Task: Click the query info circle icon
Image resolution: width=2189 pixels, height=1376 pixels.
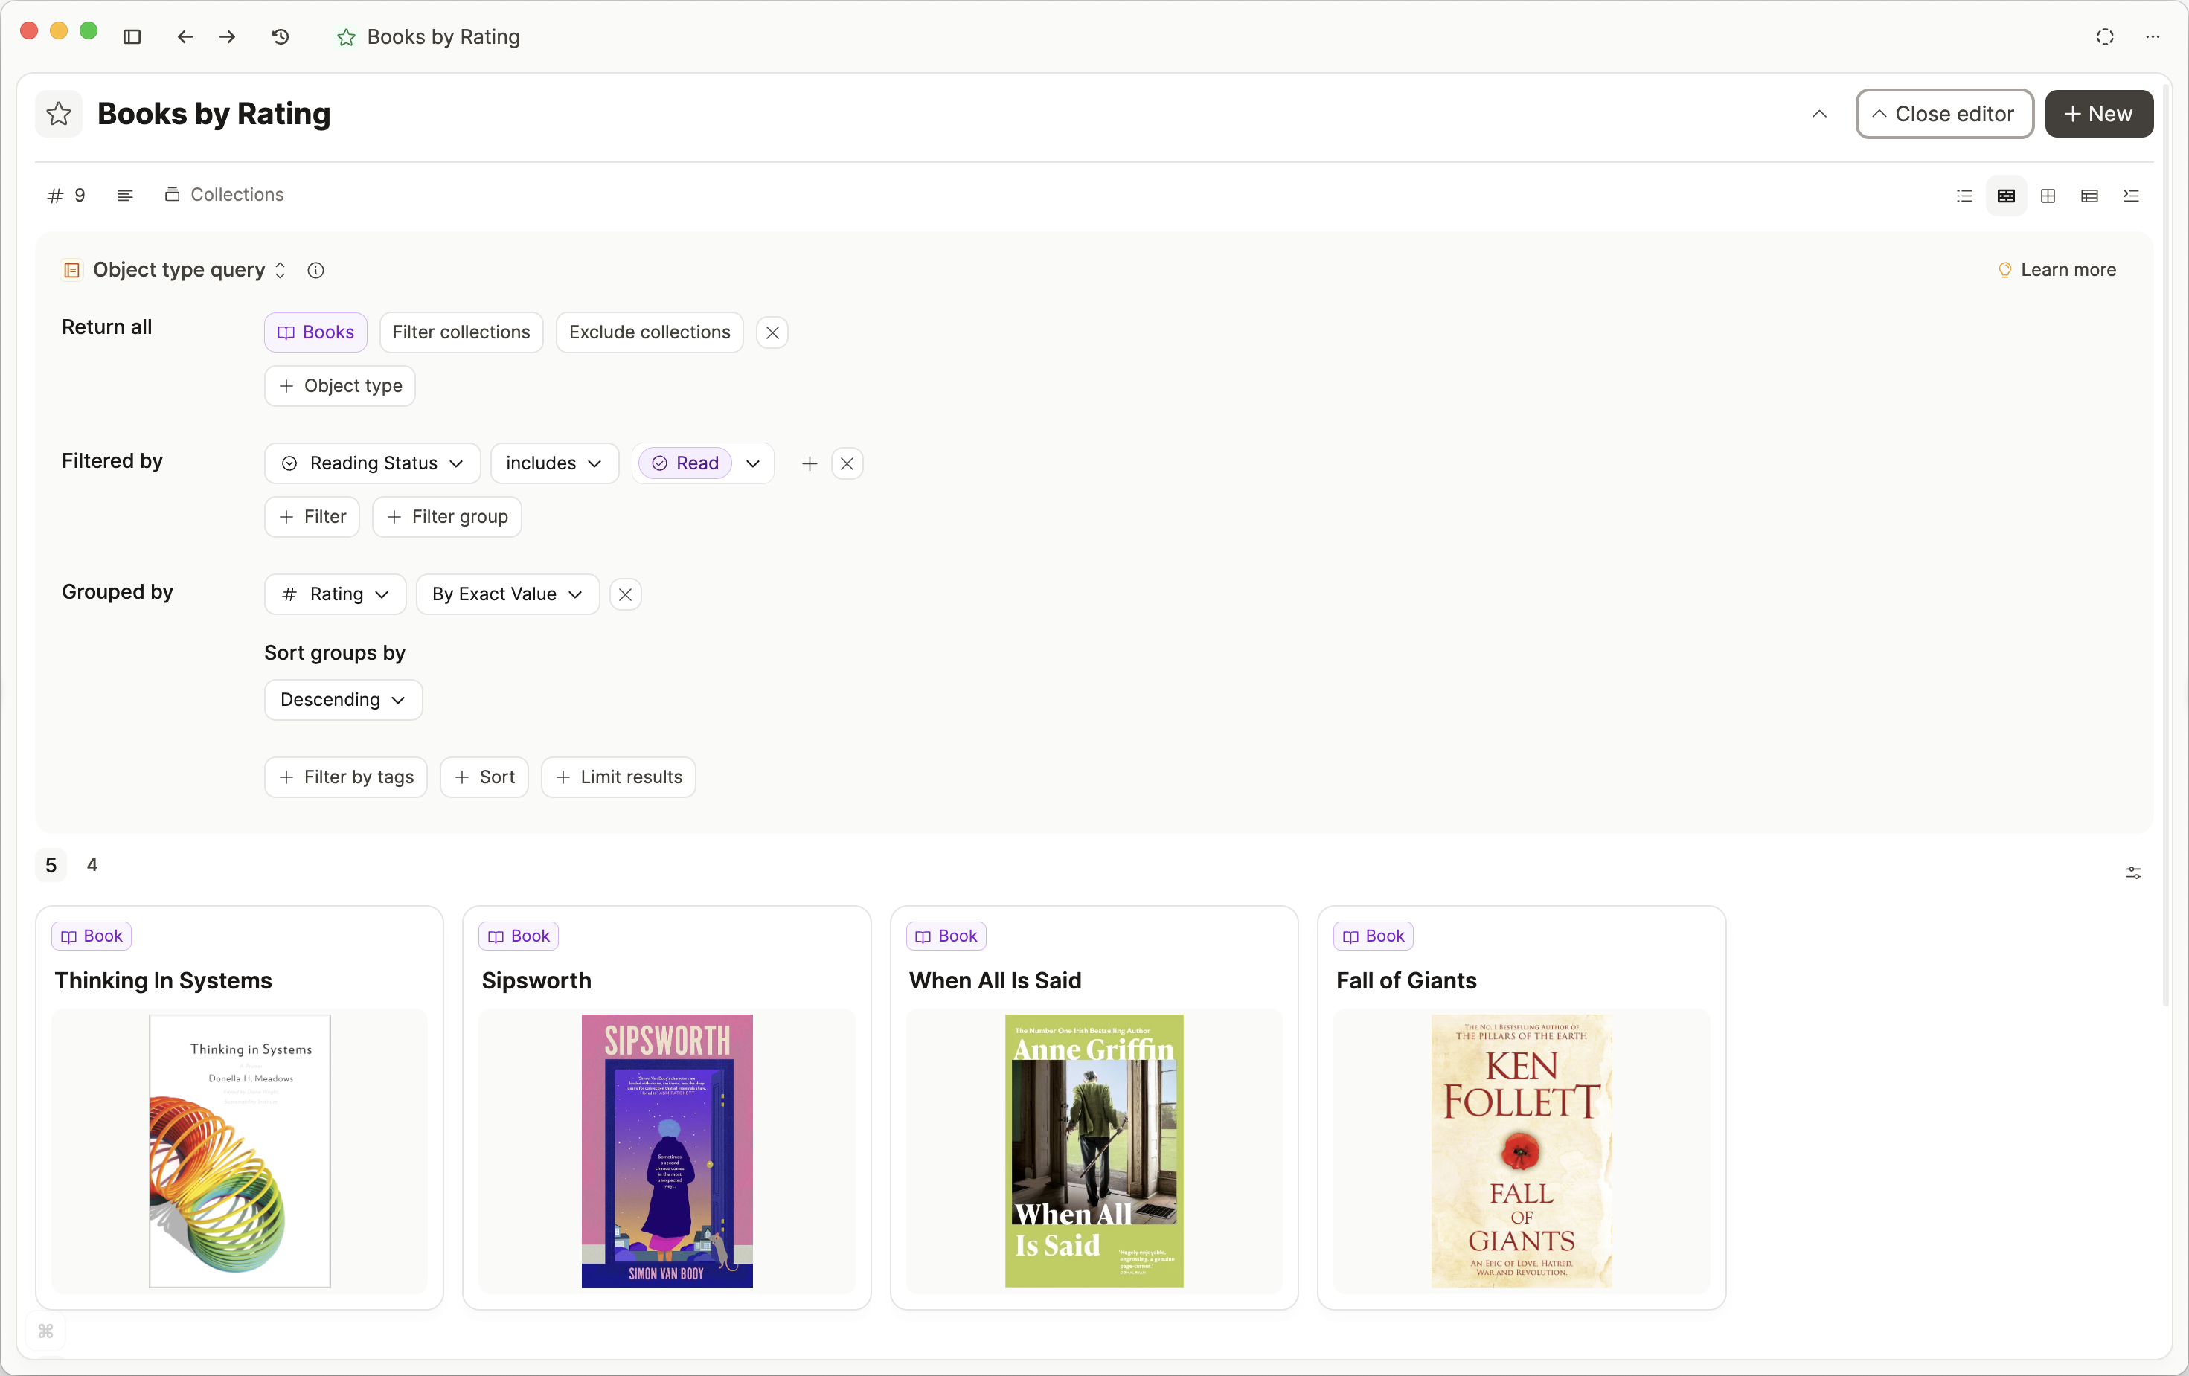Action: (315, 270)
